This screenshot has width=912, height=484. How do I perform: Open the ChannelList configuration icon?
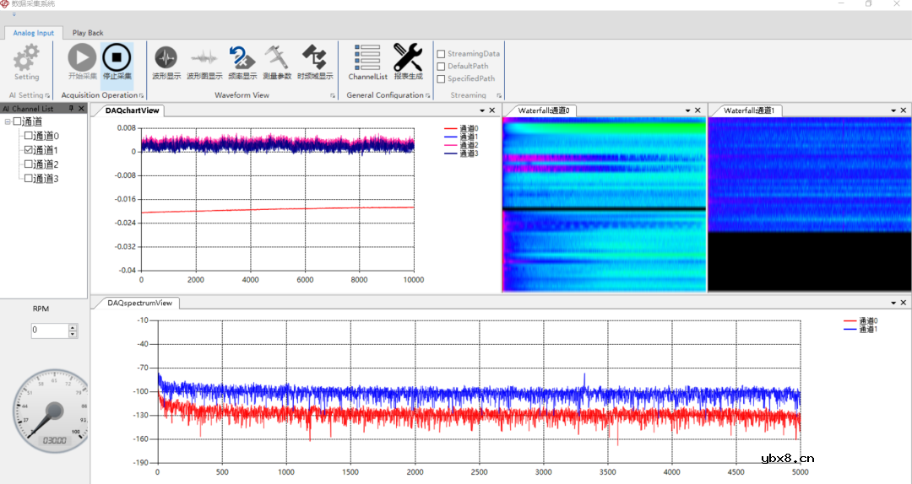(x=367, y=58)
